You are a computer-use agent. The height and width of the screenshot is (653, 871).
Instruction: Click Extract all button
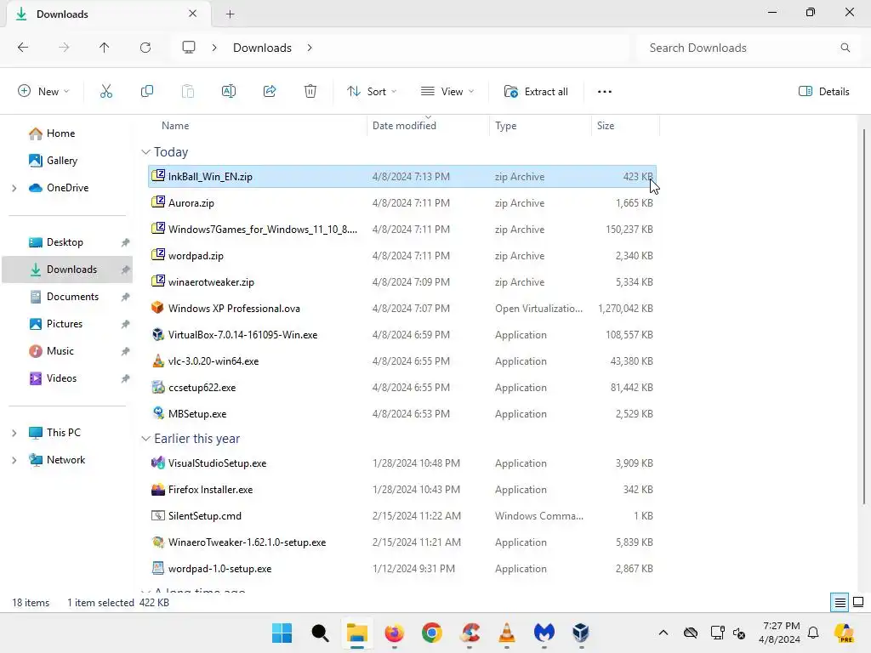tap(536, 92)
